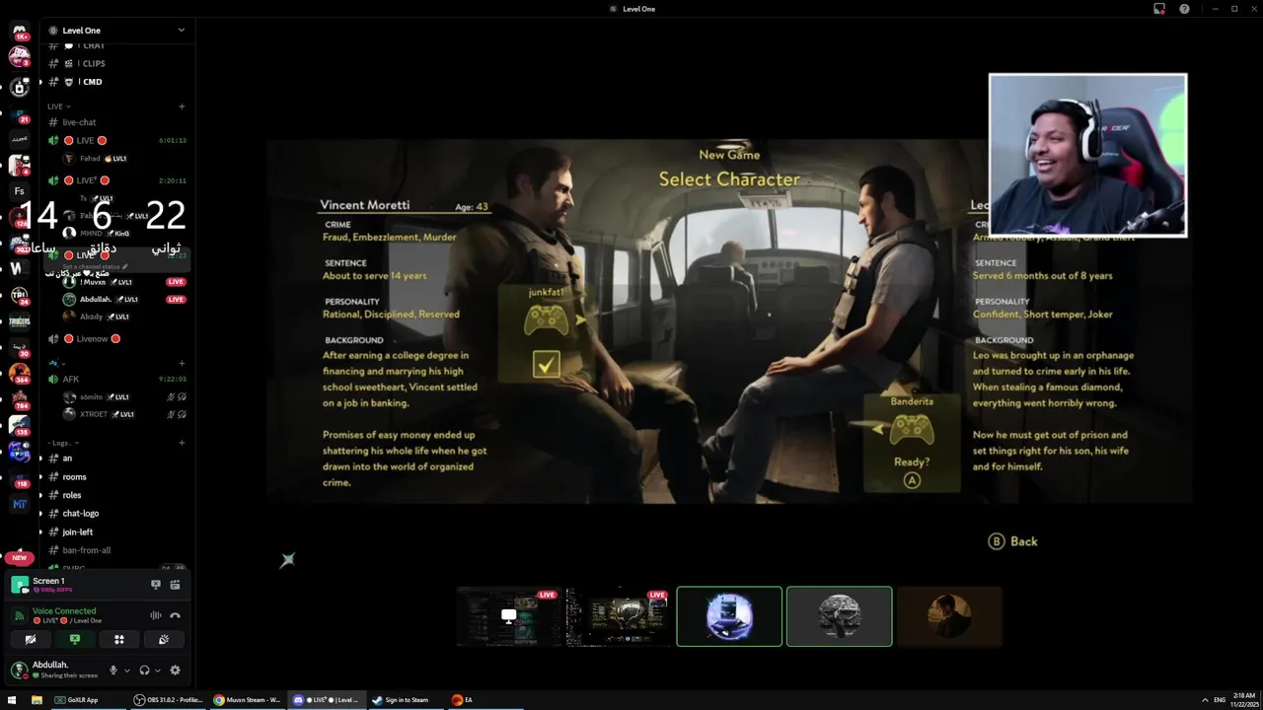Open headphone output options arrow
This screenshot has height=710, width=1263.
pyautogui.click(x=157, y=671)
